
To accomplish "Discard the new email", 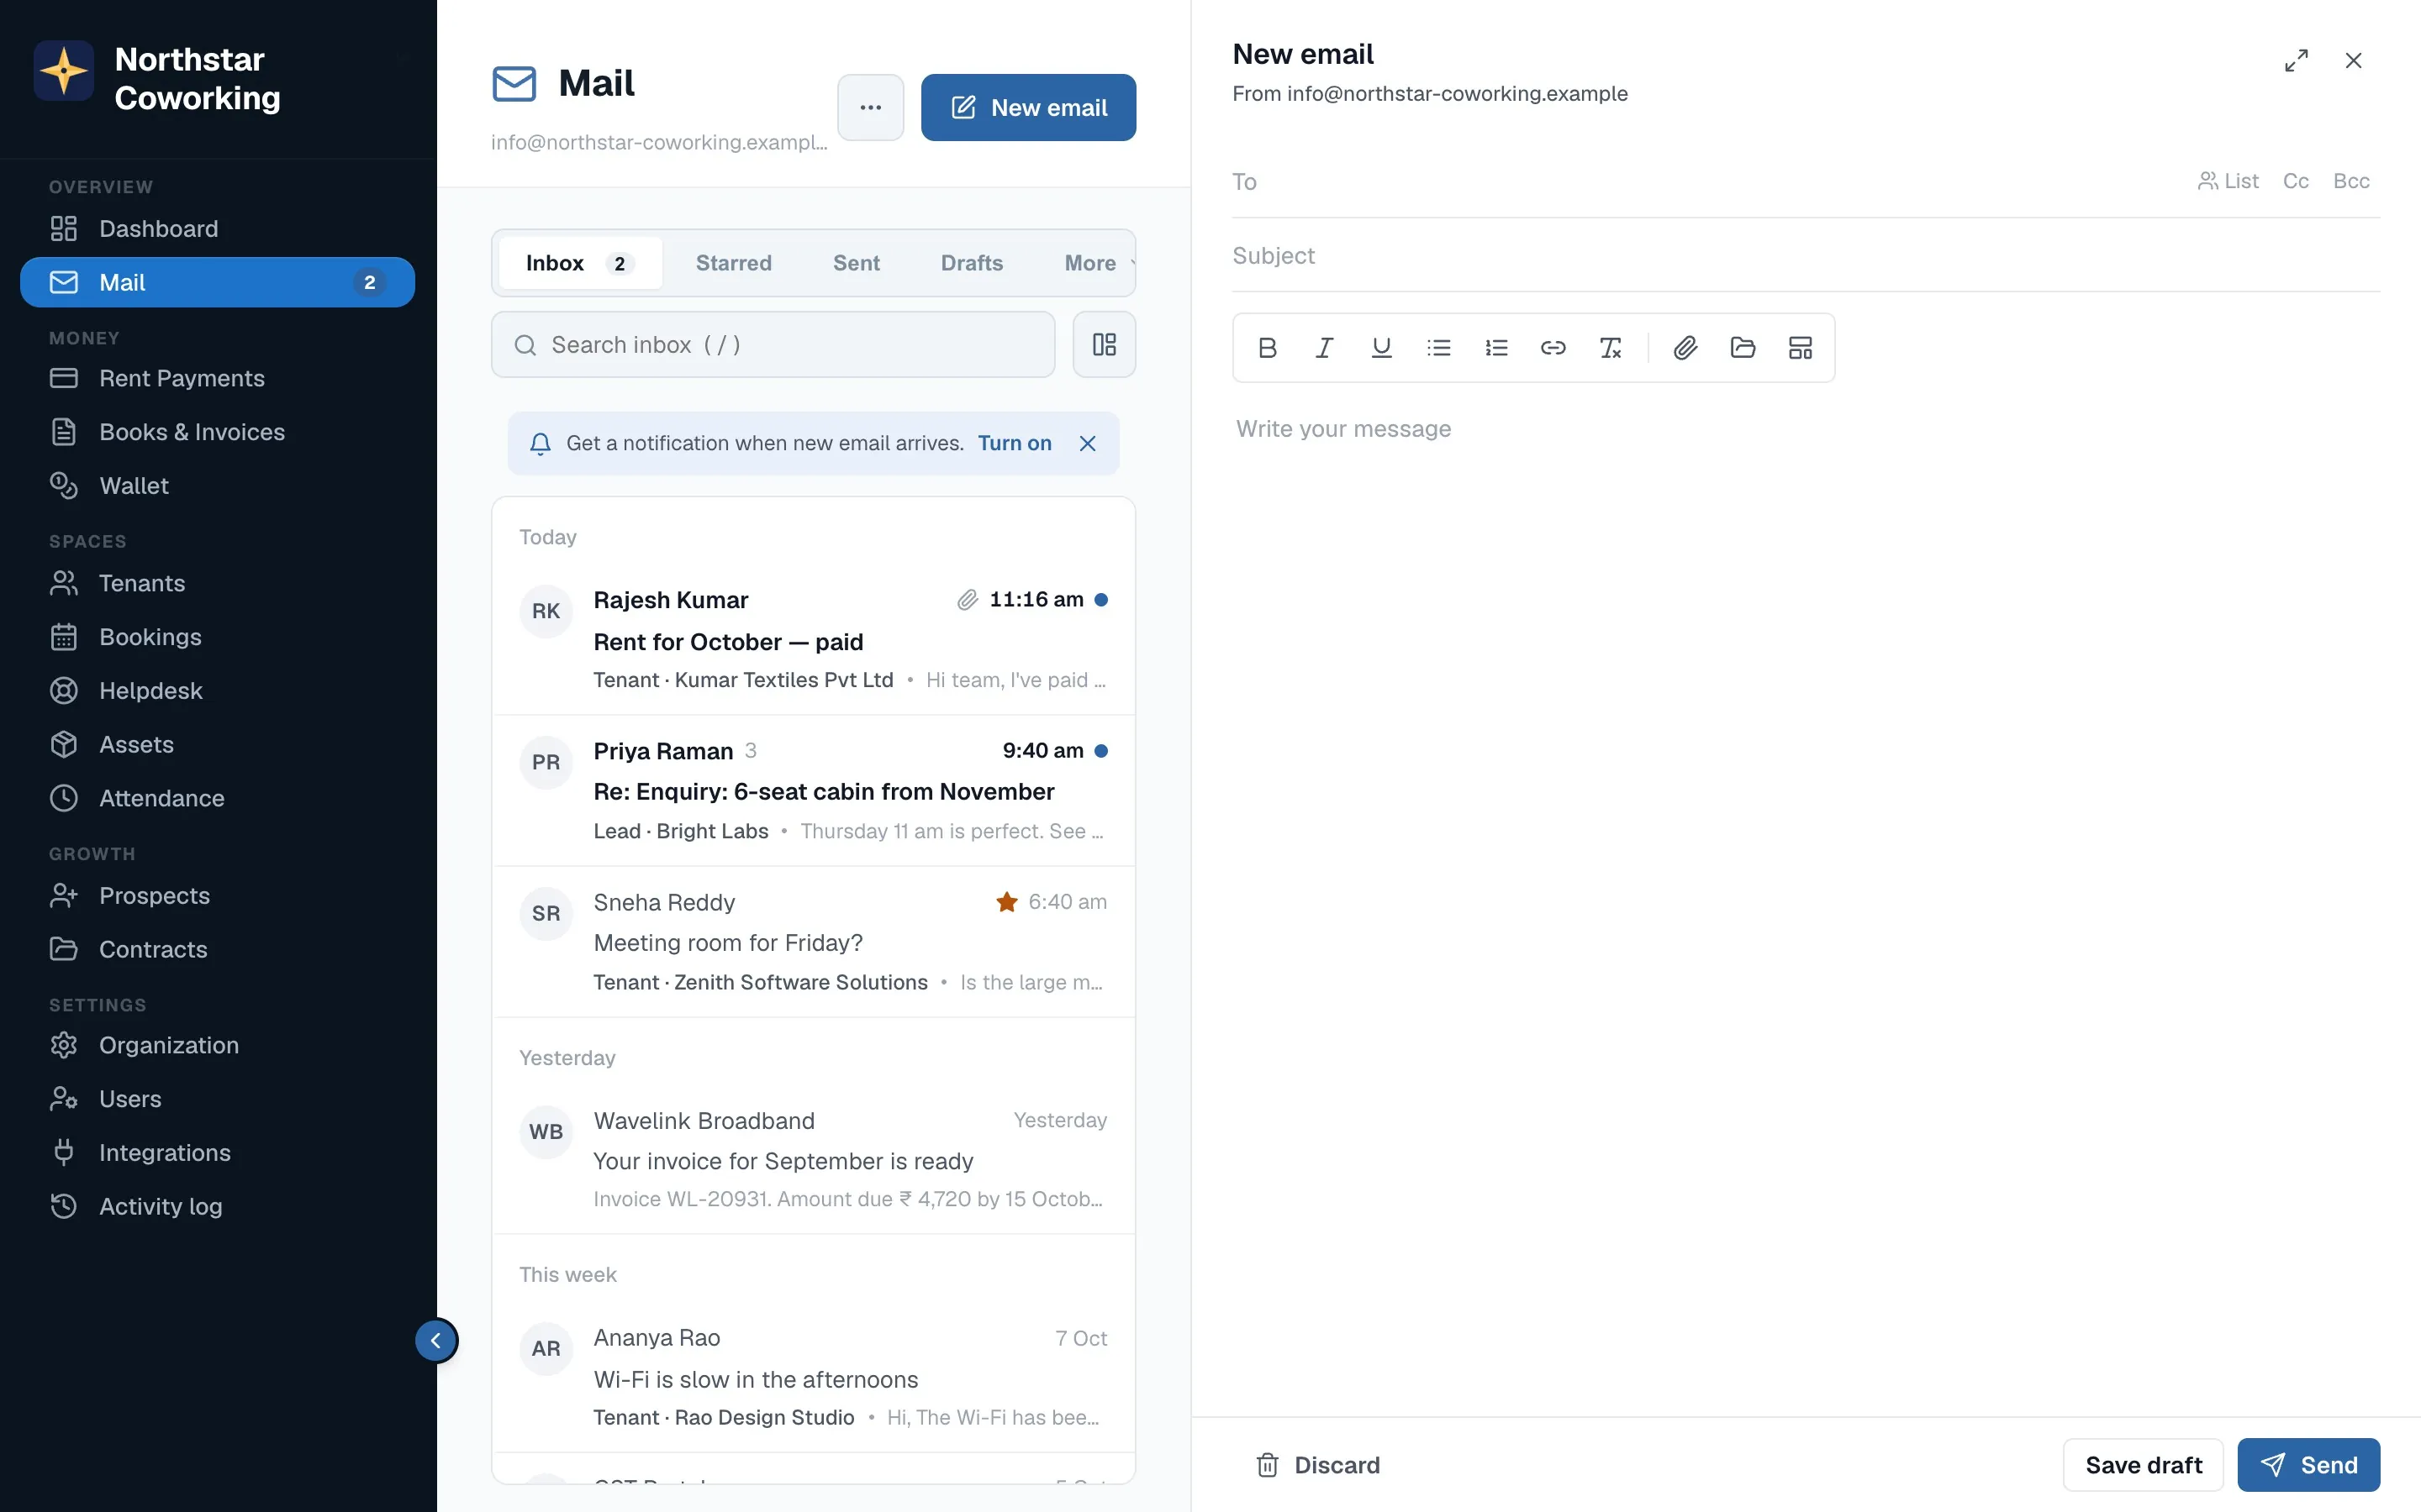I will pos(1317,1465).
